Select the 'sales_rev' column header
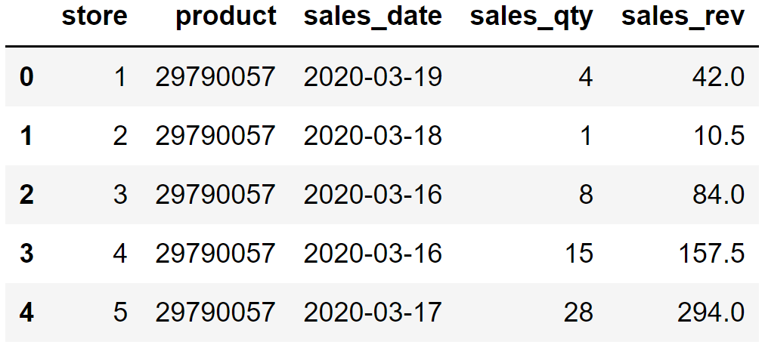 pyautogui.click(x=683, y=18)
